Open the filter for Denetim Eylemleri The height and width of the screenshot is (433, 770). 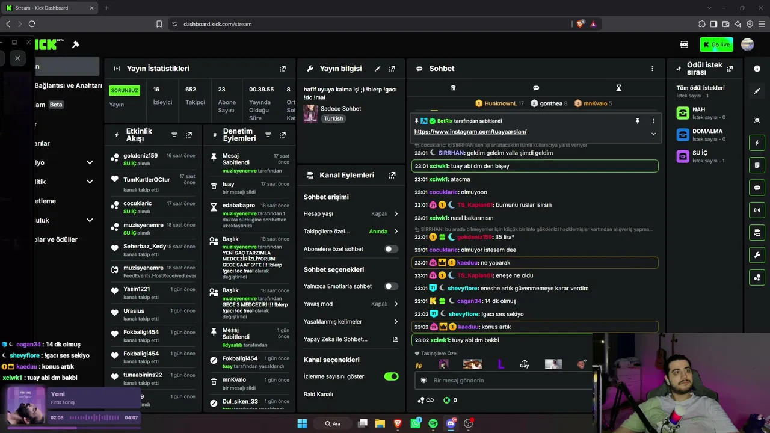coord(268,135)
